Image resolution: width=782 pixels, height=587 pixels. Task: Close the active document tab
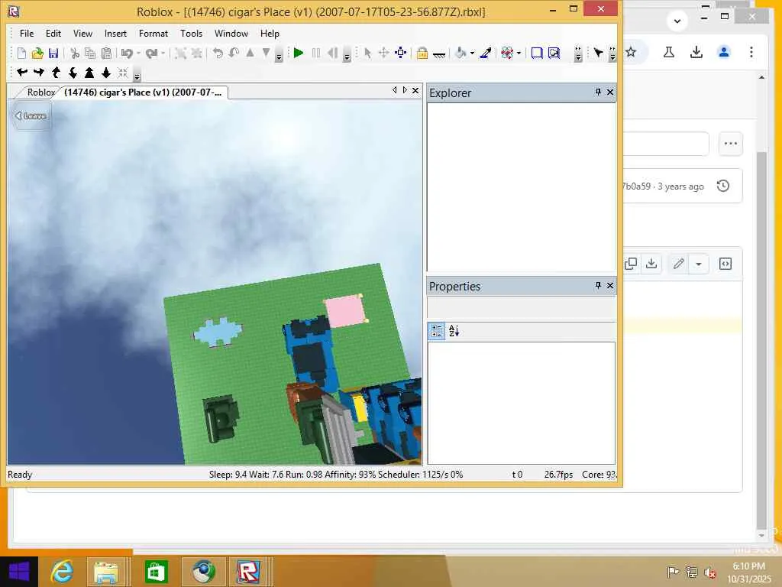(415, 90)
